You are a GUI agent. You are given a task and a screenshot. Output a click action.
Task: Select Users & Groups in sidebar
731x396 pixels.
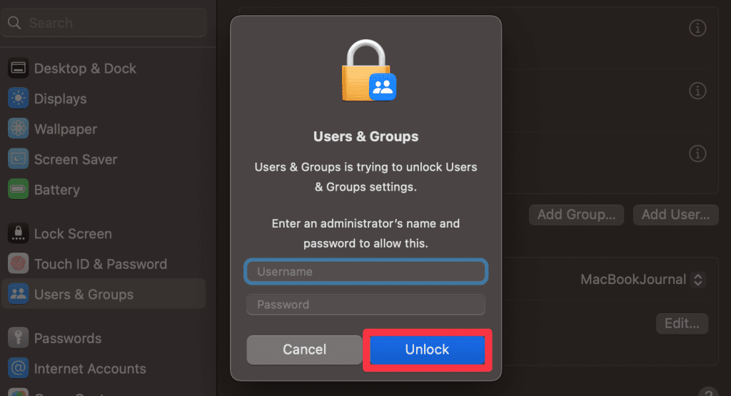(84, 295)
